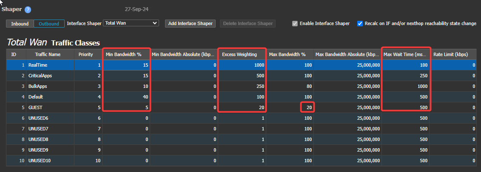Click the Delete Interface Shaper button

pos(248,24)
